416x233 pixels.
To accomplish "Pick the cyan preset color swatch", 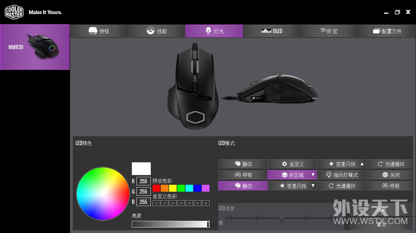I will (x=189, y=188).
